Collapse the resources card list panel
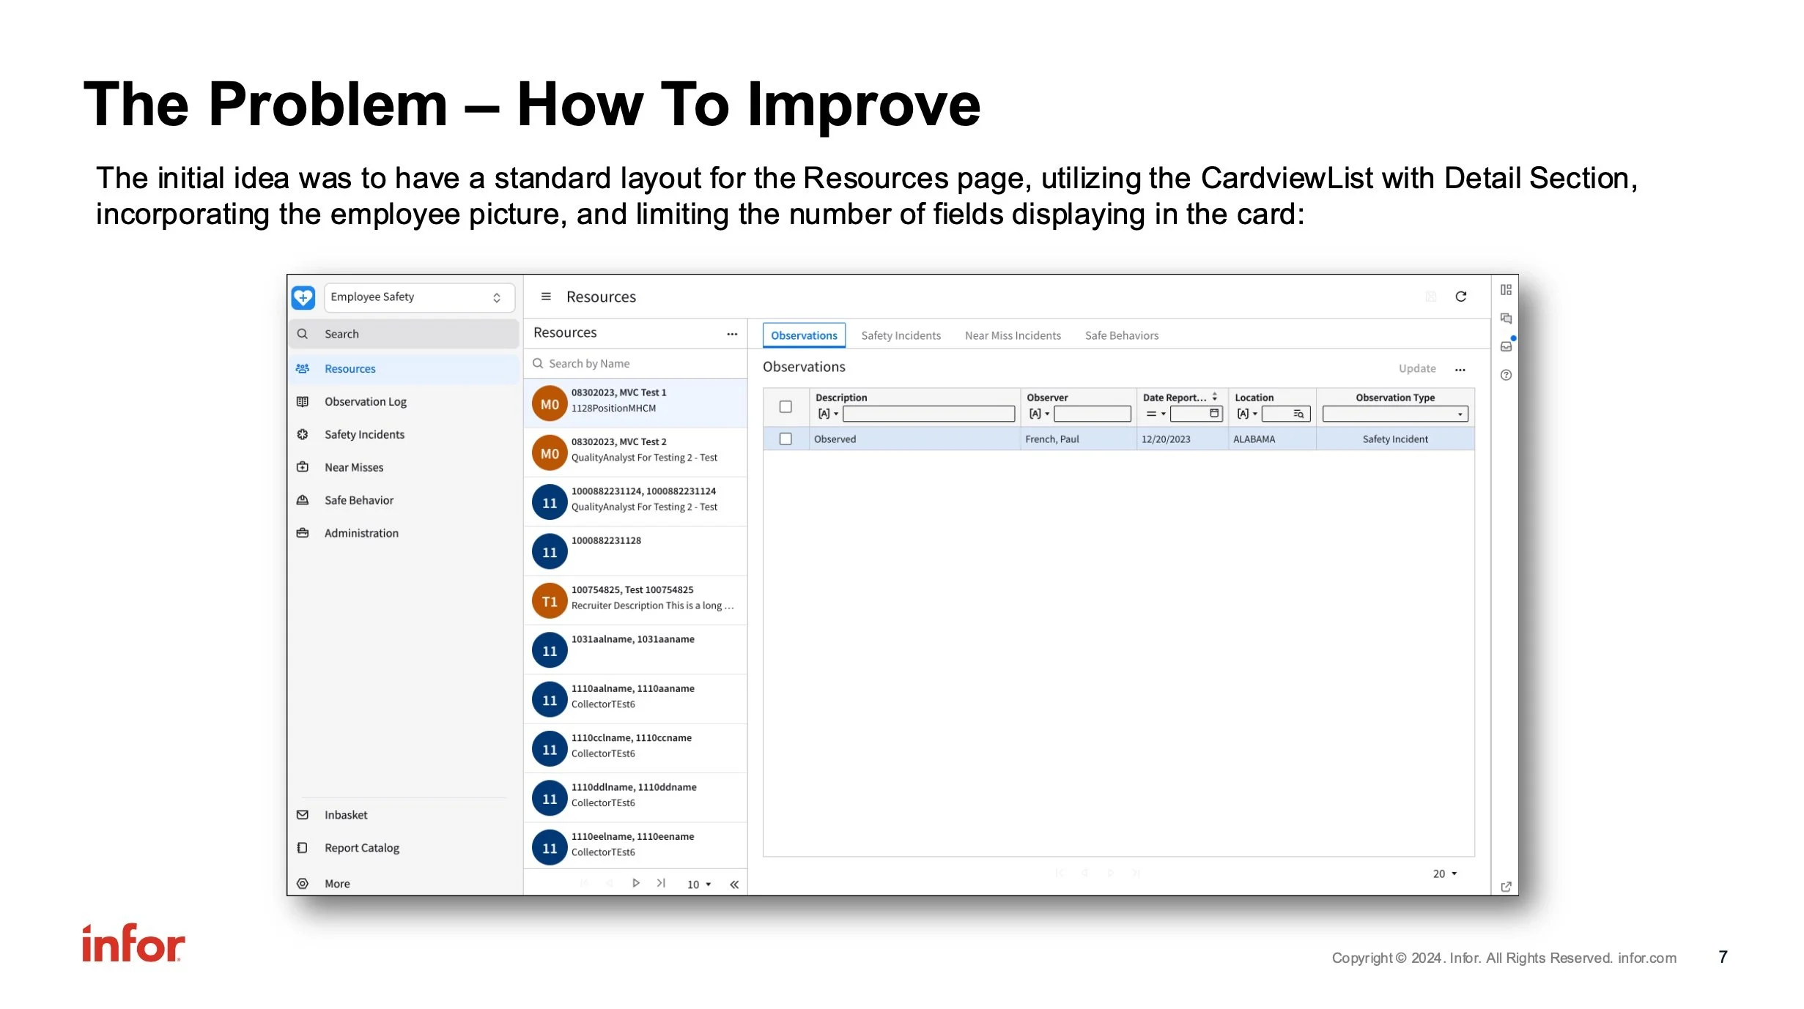The height and width of the screenshot is (1009, 1804). coord(734,885)
